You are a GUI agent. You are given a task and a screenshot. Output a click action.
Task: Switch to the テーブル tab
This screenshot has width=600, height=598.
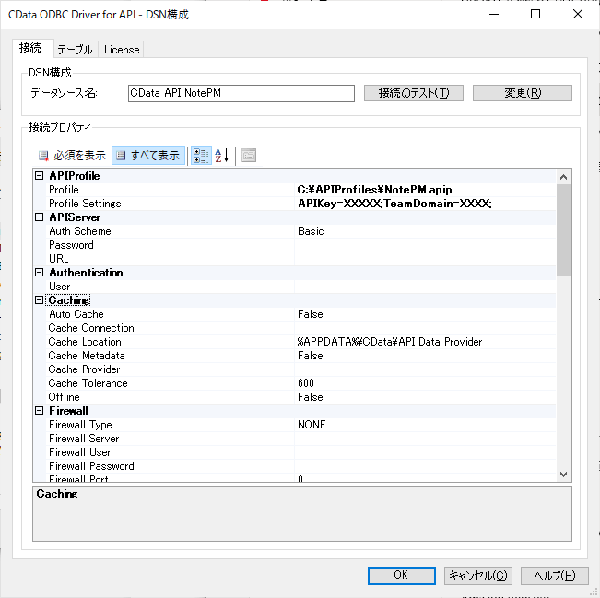click(x=76, y=50)
